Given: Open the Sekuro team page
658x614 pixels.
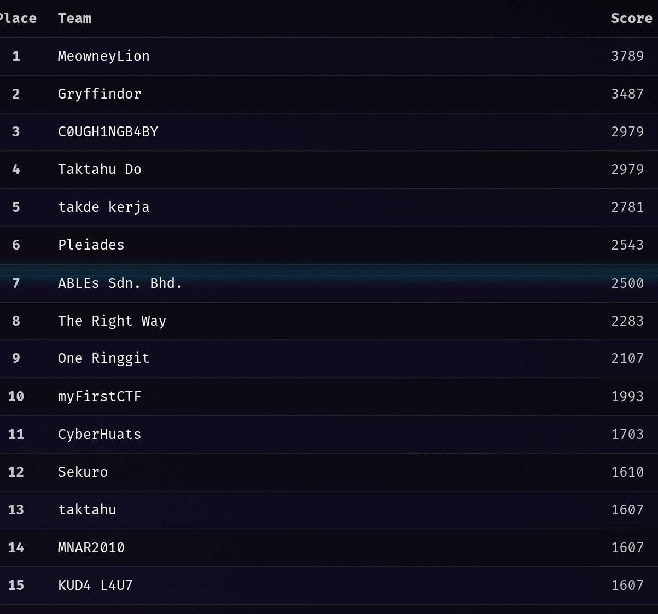Looking at the screenshot, I should (83, 472).
